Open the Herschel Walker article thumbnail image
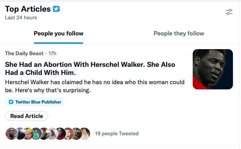241x149 pixels. [213, 69]
